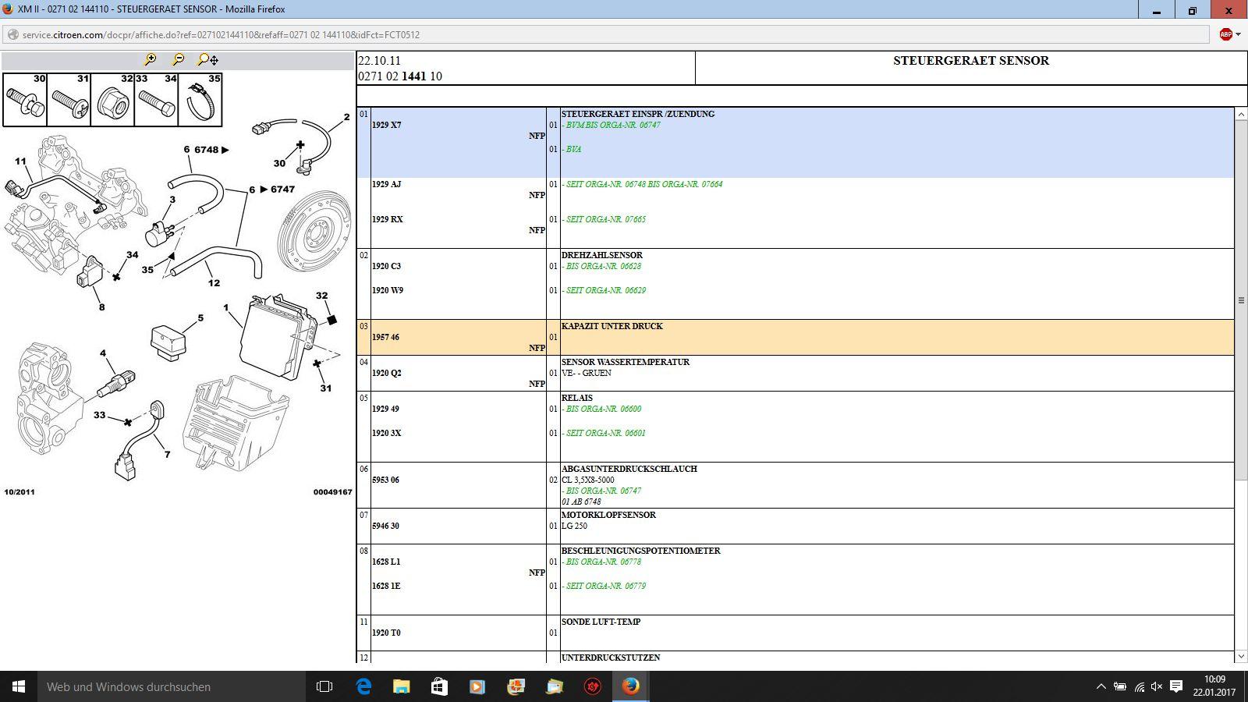This screenshot has height=702, width=1248.
Task: Click the temperature sensor callout 4 in diagram
Action: click(103, 353)
